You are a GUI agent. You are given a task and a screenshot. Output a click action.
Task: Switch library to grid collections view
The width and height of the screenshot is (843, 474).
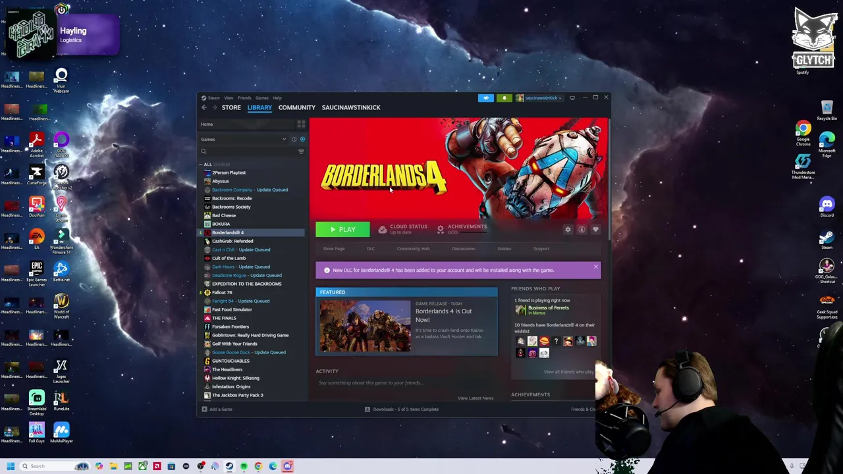[301, 124]
